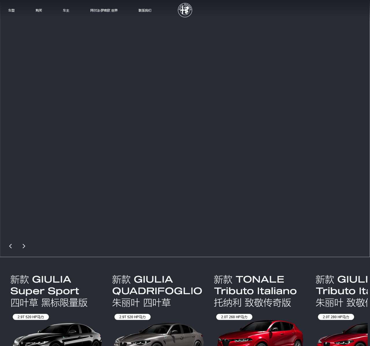
Task: Open the 购买 menu
Action: [x=39, y=10]
